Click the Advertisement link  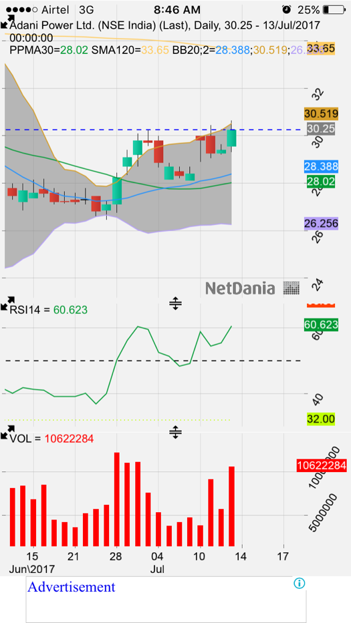point(72,586)
